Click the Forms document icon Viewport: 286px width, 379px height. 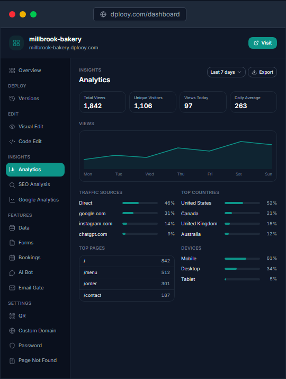[x=12, y=243]
